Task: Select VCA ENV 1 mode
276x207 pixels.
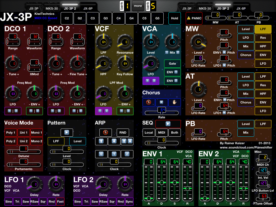Action: (172, 72)
